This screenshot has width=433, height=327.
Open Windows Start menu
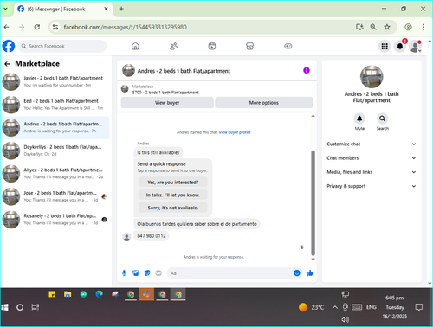click(5, 307)
